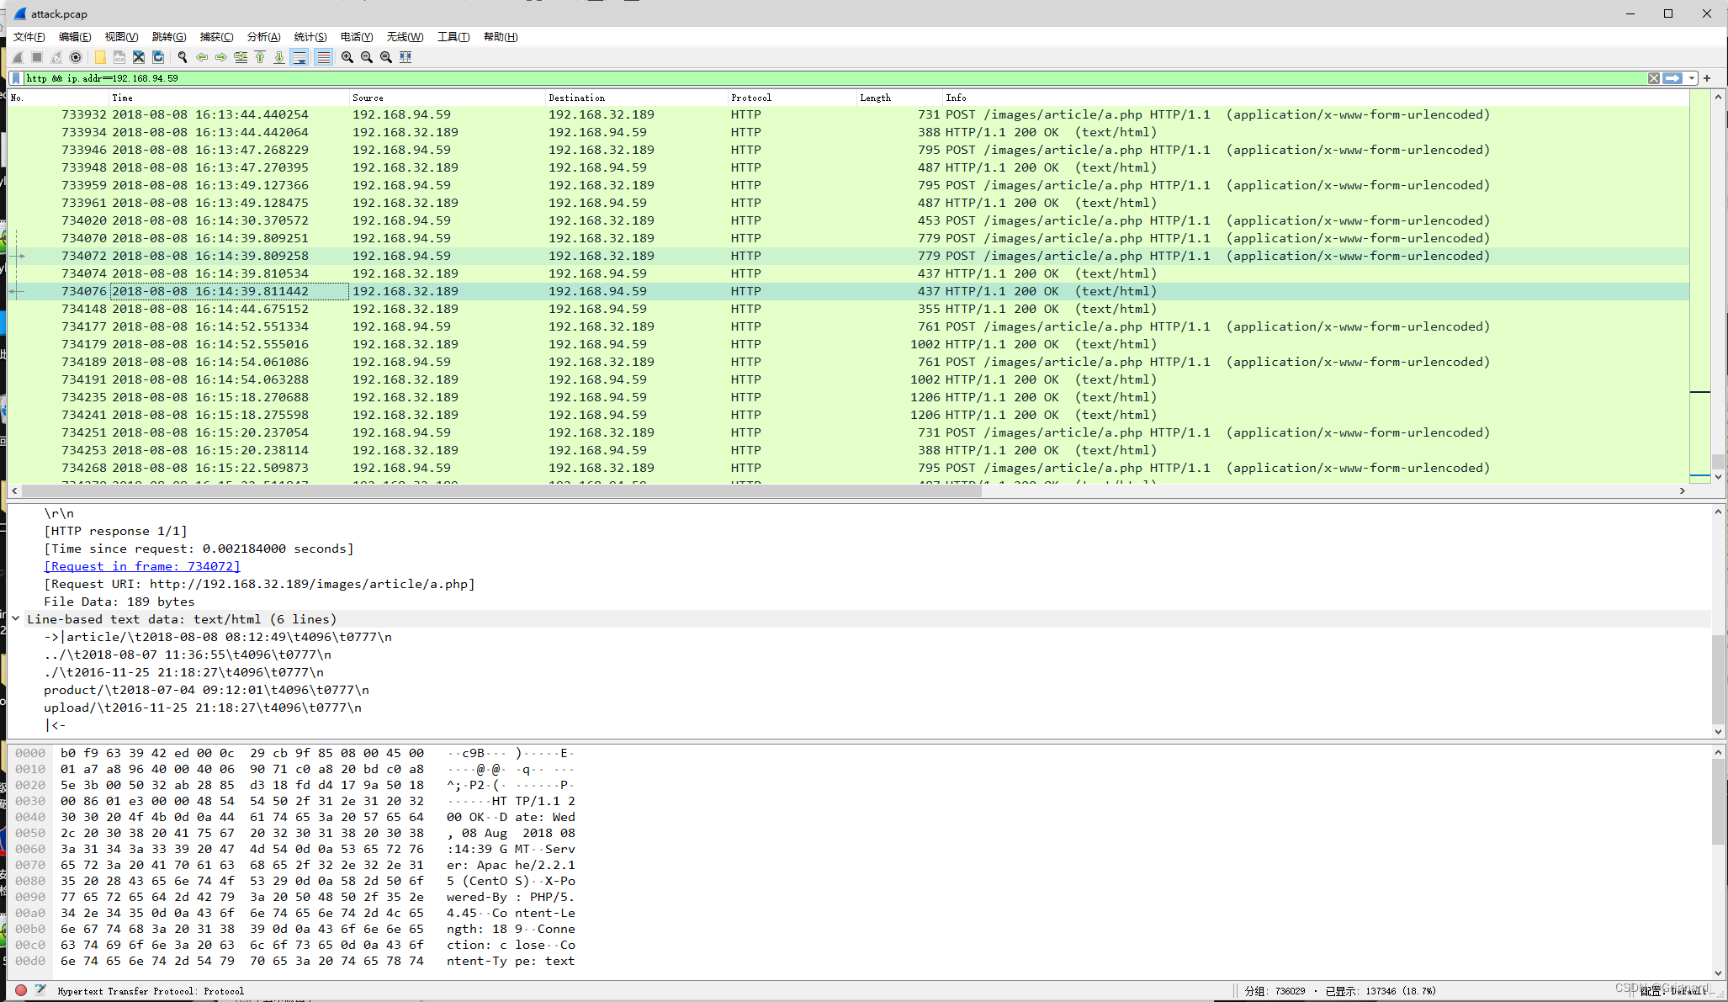This screenshot has width=1728, height=1002.
Task: Open the 无线(W) menu
Action: tap(405, 37)
